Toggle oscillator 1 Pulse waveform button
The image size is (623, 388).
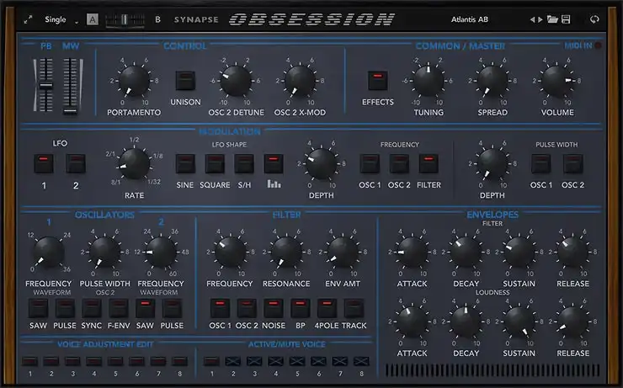[x=65, y=308]
